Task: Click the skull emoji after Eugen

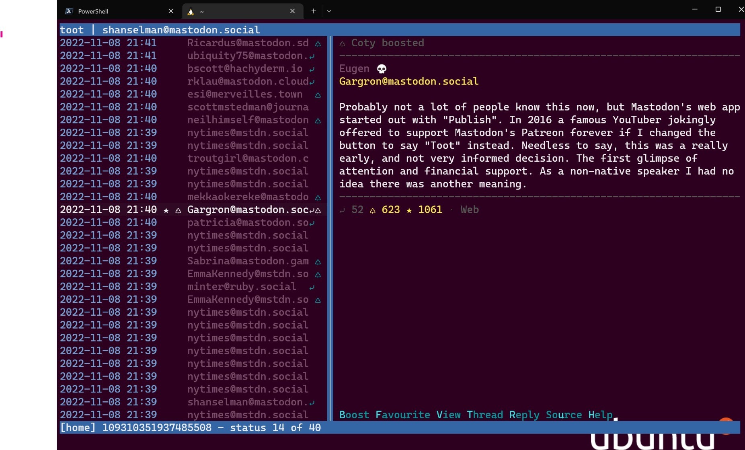Action: (382, 69)
